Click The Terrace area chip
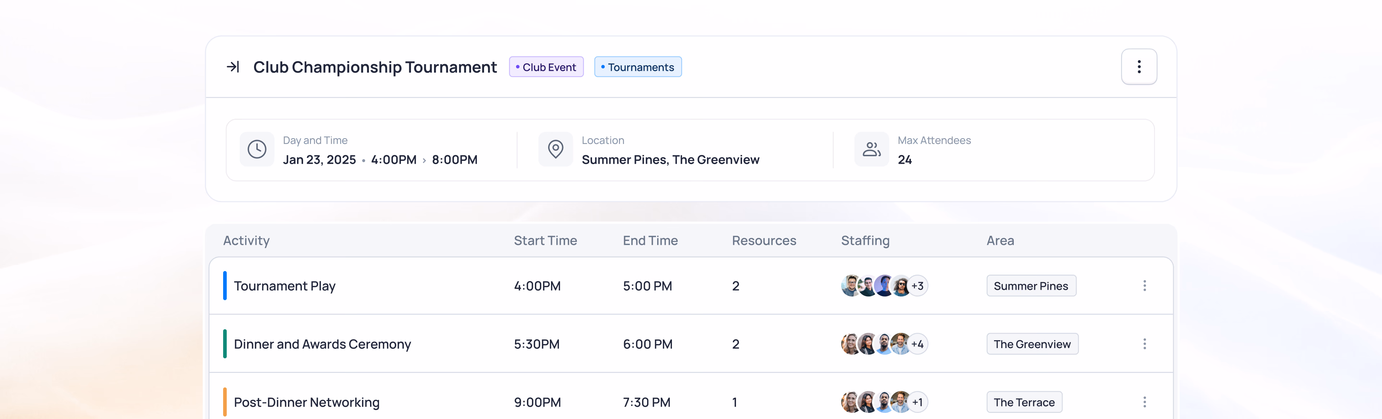 [x=1024, y=402]
